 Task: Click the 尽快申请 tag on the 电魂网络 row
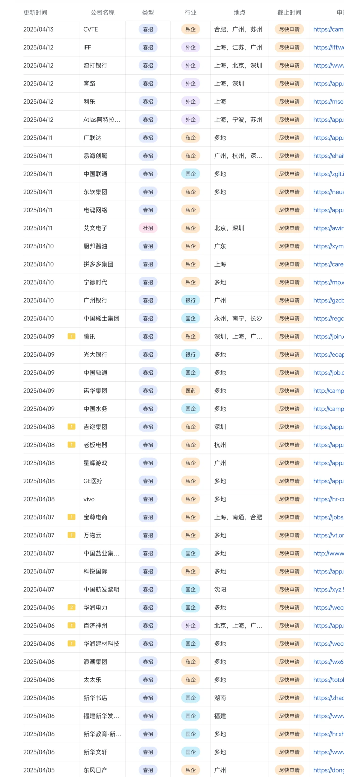click(289, 210)
